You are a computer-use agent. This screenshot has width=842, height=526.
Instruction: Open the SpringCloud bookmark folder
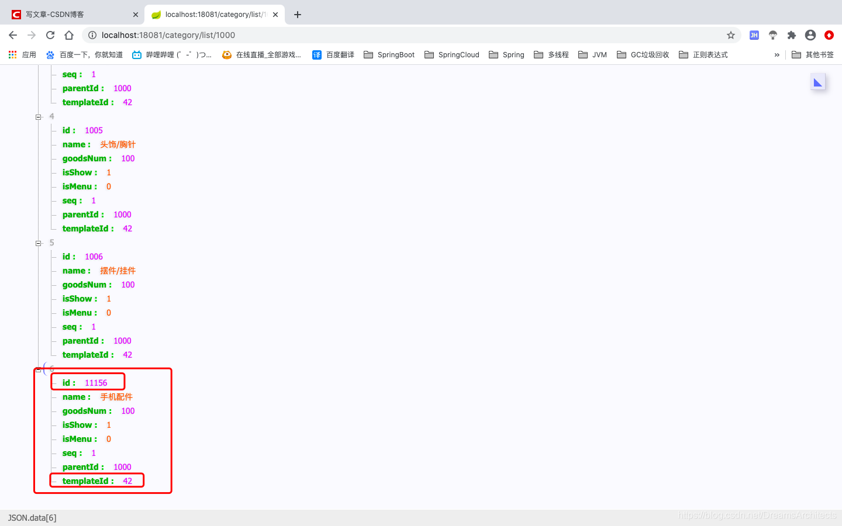tap(452, 54)
